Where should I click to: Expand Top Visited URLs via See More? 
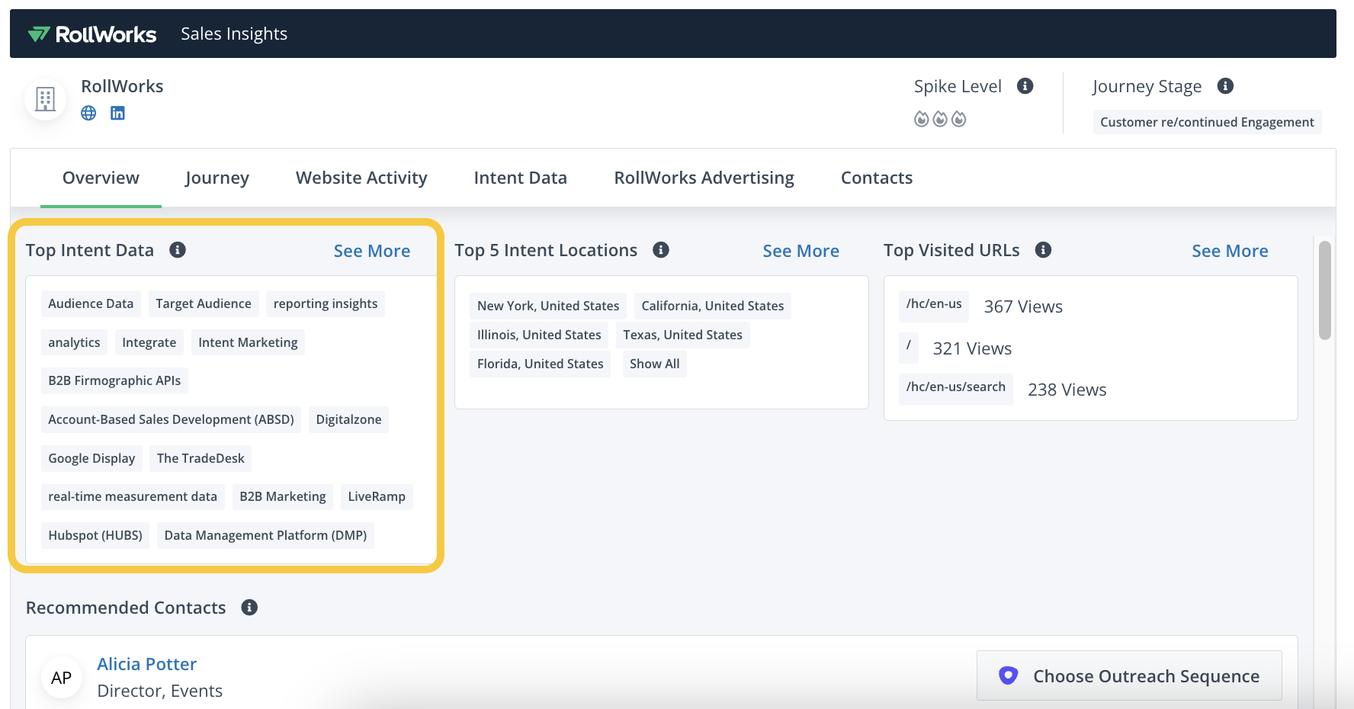1229,251
